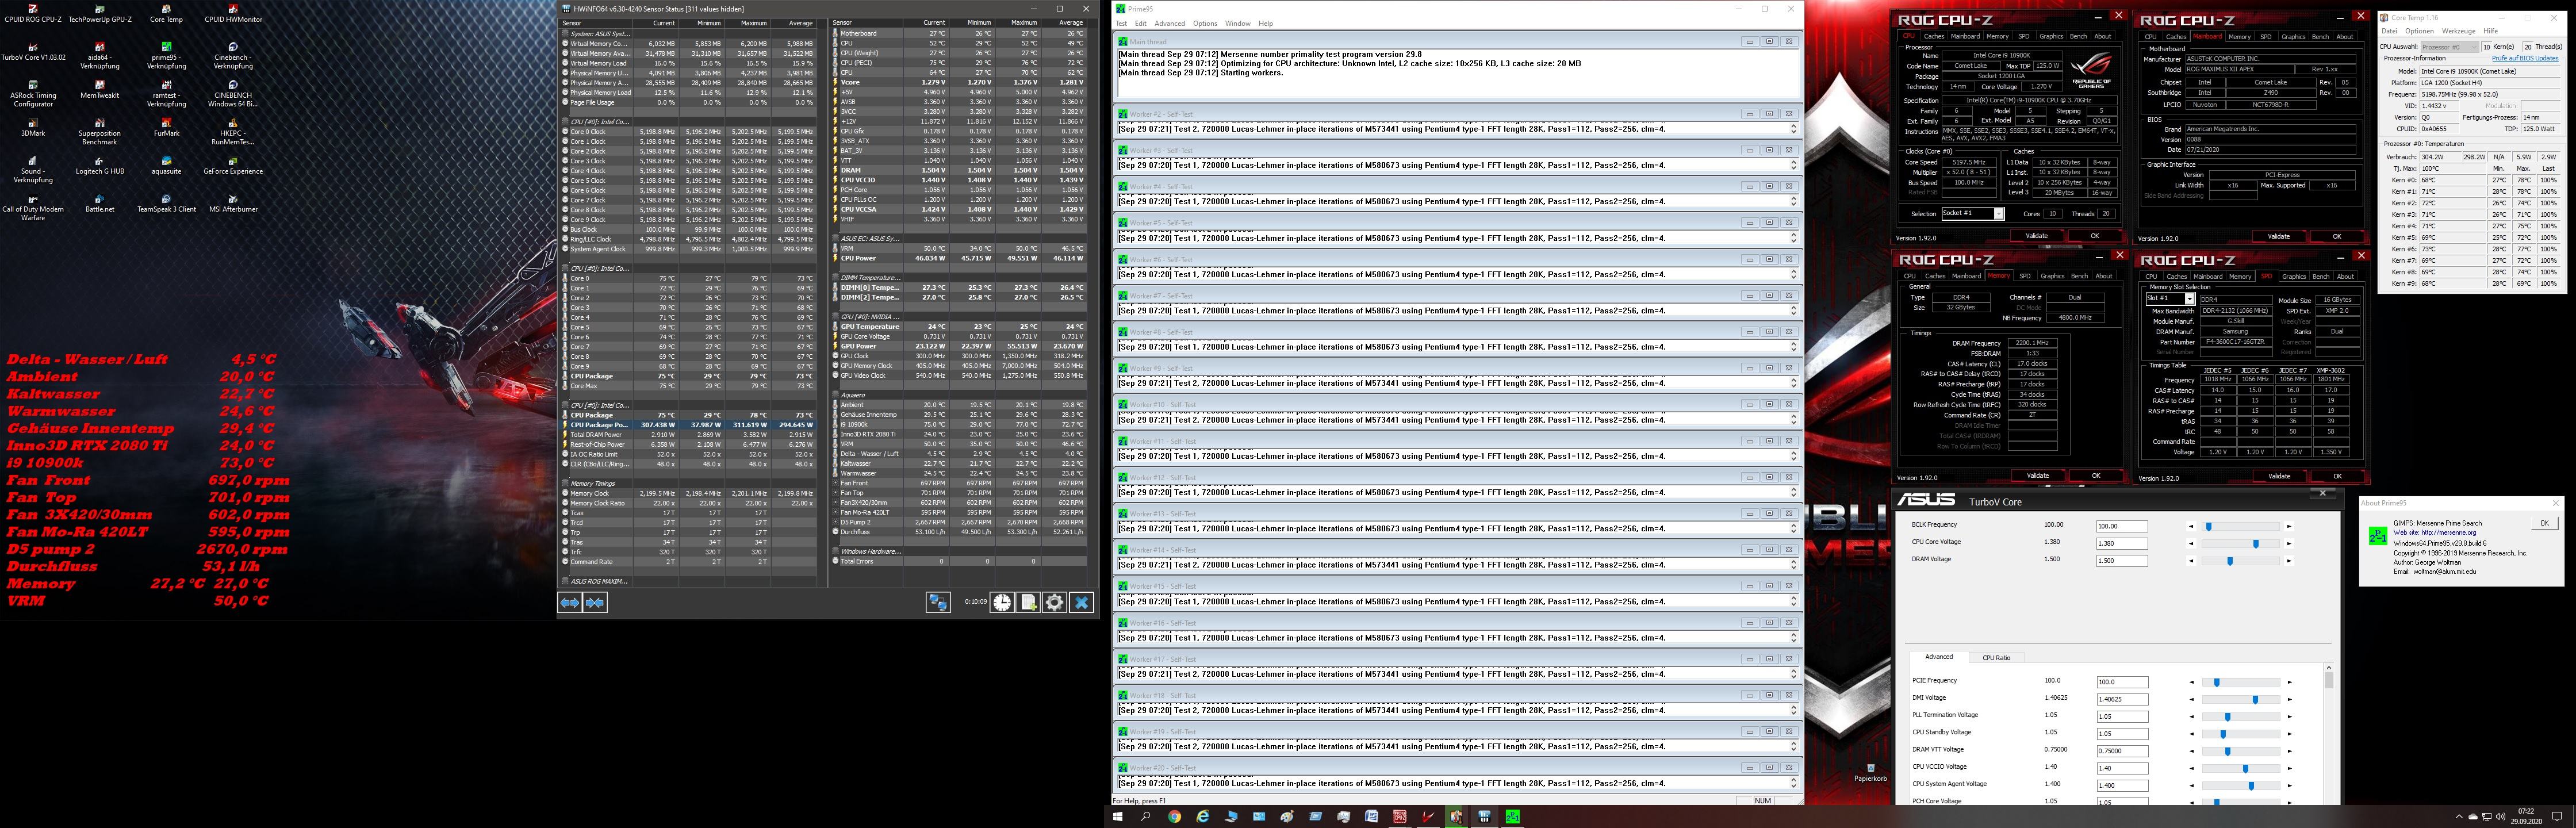Switch to CPU Ratio tab in TurboV Core
This screenshot has height=828, width=2576.
1996,658
